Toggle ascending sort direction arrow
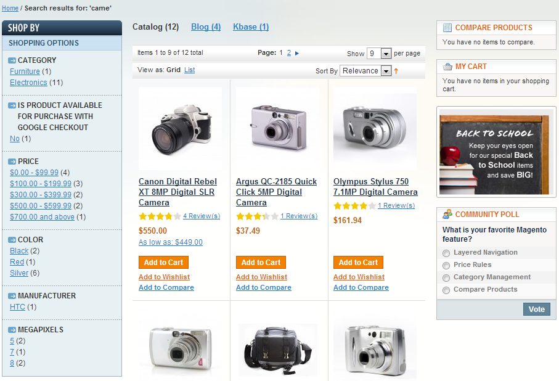The image size is (559, 381). coord(396,71)
